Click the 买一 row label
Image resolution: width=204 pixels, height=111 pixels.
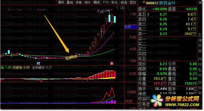(142, 39)
